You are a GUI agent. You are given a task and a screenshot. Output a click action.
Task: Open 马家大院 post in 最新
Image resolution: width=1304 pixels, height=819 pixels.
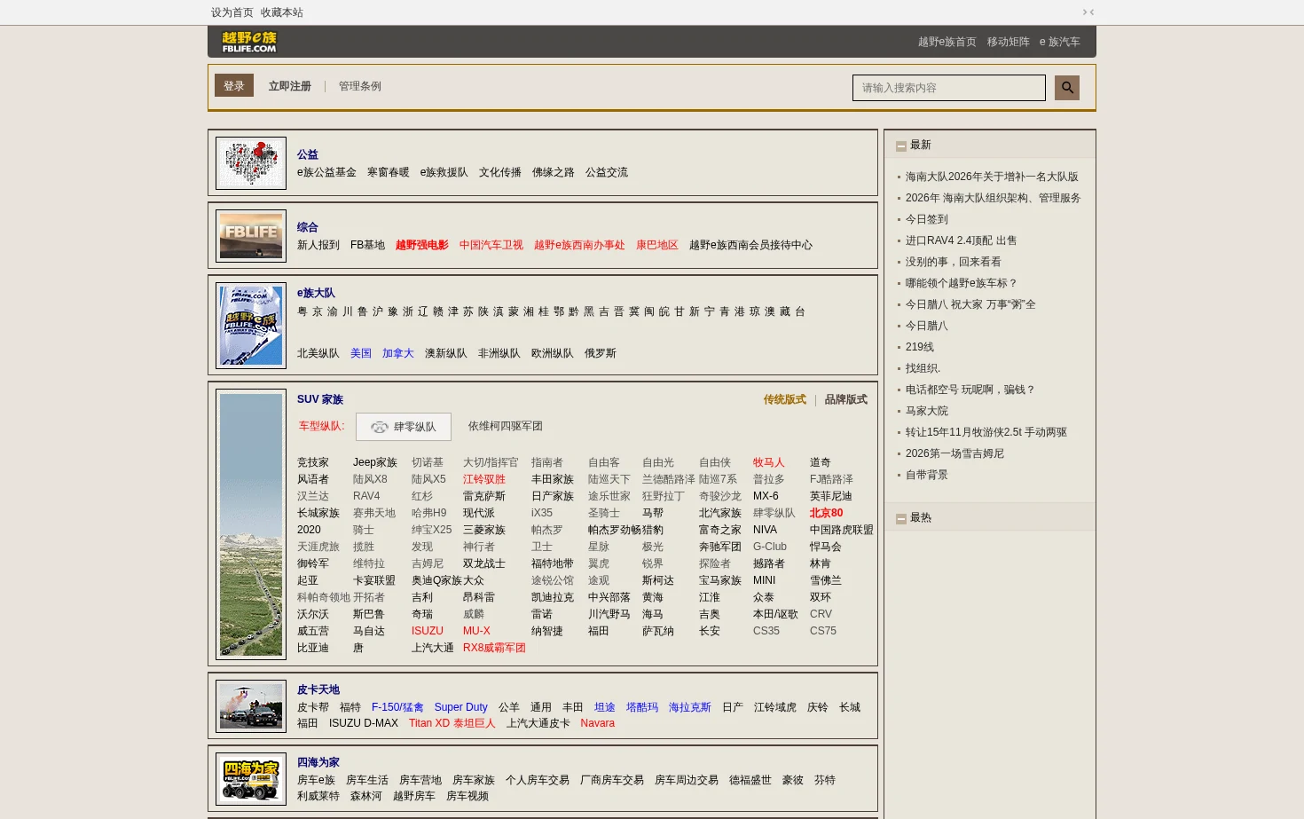[x=927, y=411]
